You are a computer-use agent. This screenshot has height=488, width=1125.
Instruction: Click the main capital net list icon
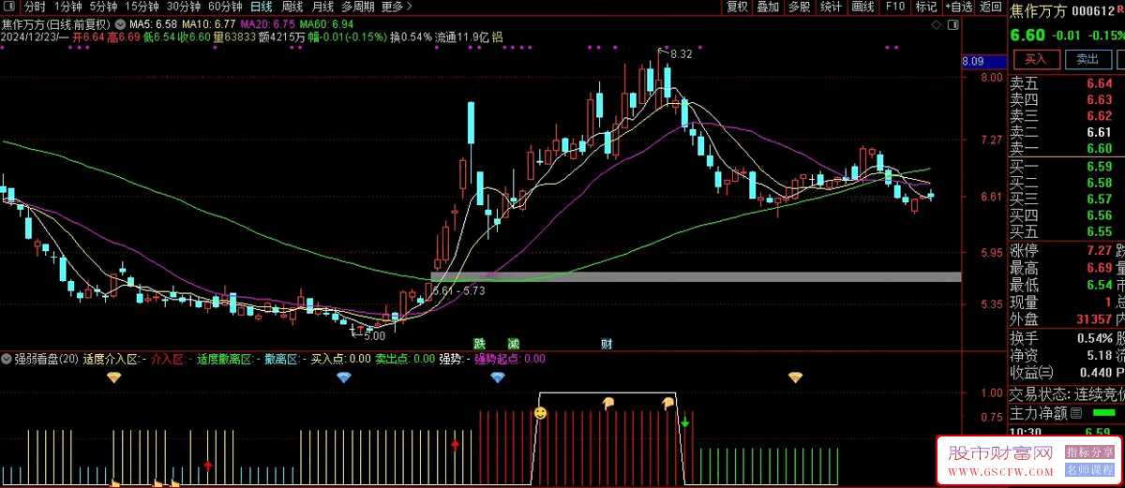[1077, 412]
